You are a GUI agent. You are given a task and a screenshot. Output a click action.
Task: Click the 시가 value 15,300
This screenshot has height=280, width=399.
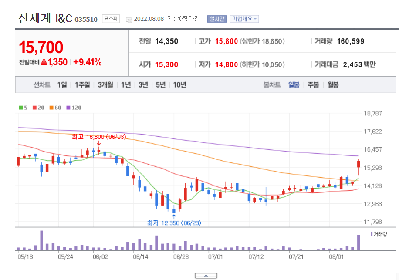pos(167,64)
